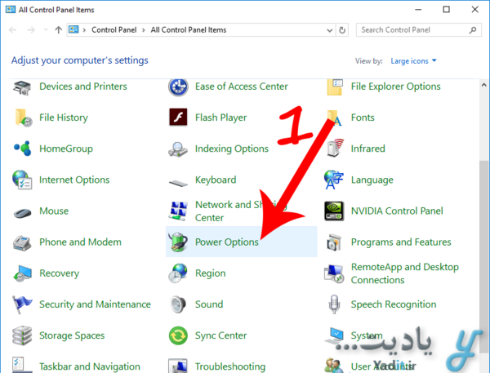490x373 pixels.
Task: Click the Ease of Access Center icon
Action: click(x=178, y=87)
